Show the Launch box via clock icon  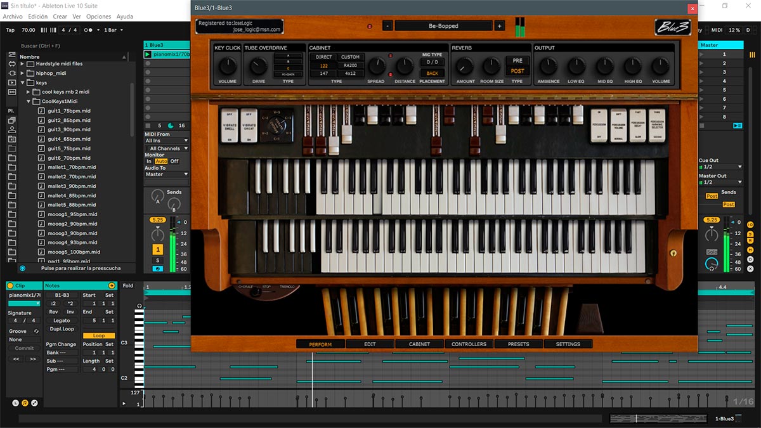point(16,403)
